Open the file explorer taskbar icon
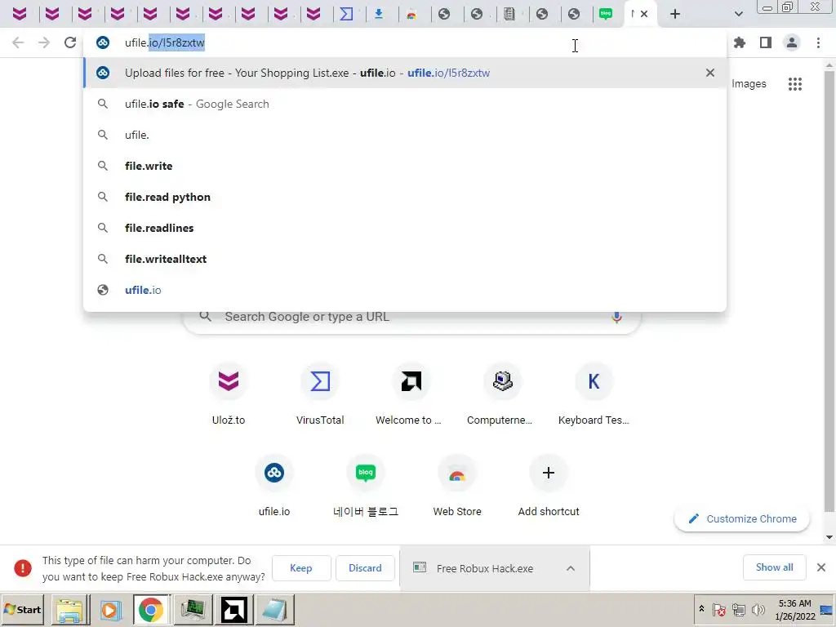836x627 pixels. 70,609
